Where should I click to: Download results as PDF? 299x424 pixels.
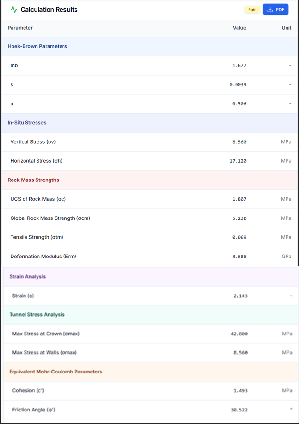(275, 10)
